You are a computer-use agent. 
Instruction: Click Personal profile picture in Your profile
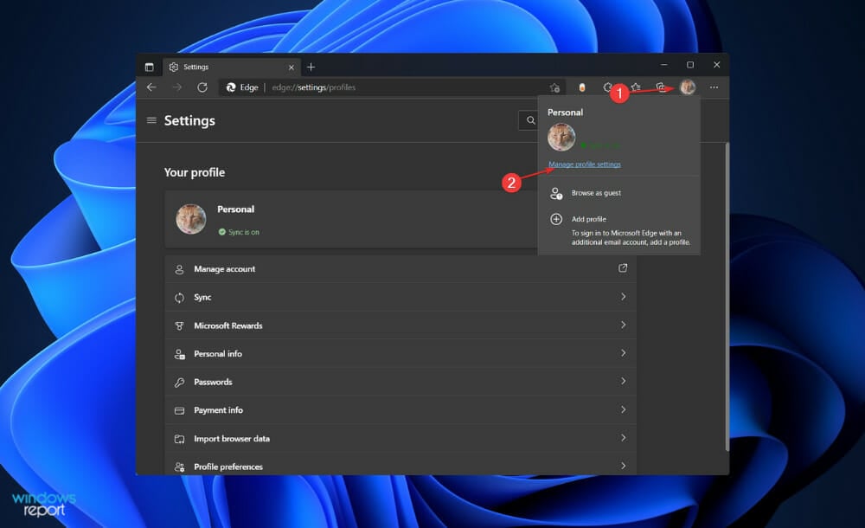point(191,219)
